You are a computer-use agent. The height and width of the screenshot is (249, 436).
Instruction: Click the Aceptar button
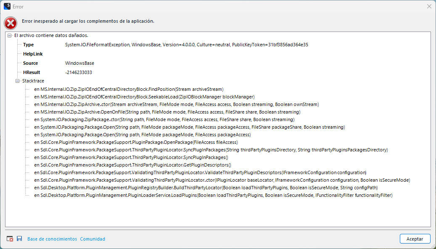[x=415, y=239]
